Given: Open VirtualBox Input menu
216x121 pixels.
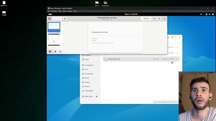Looking at the screenshot, I should click(x=64, y=11).
